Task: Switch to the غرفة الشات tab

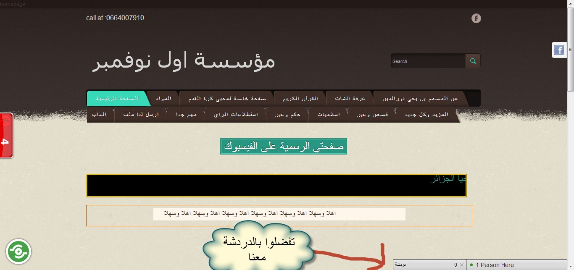Action: click(x=349, y=98)
